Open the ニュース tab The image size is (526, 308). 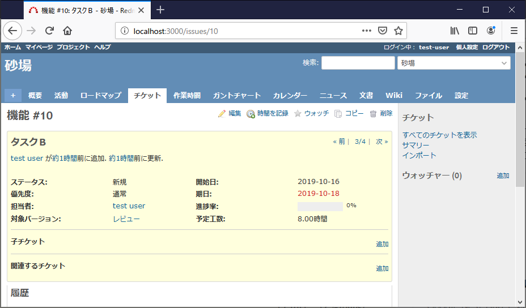point(333,96)
